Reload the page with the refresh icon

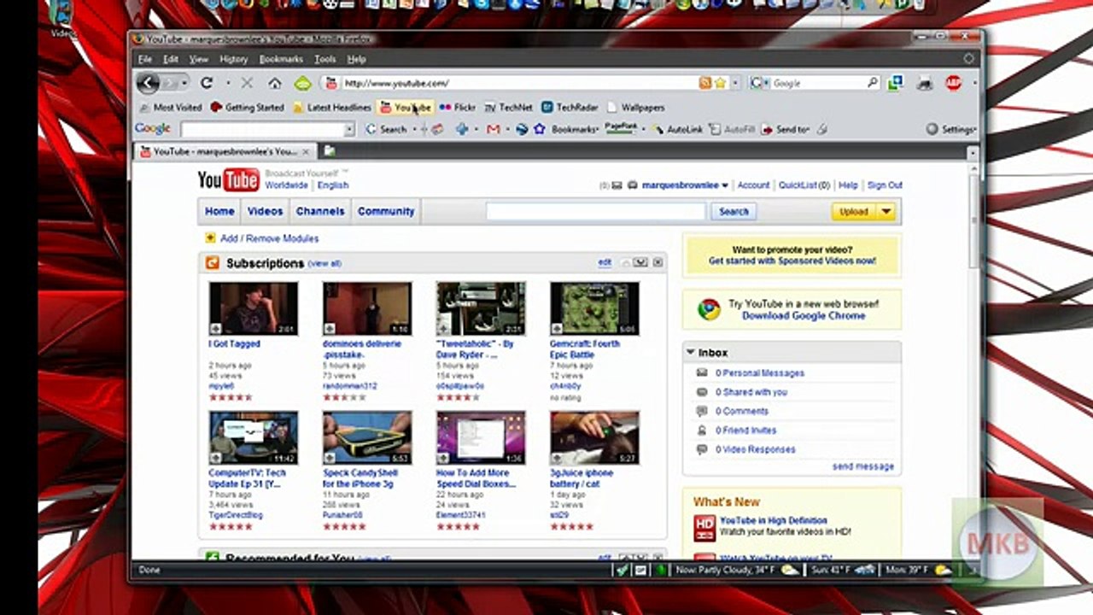pyautogui.click(x=207, y=83)
